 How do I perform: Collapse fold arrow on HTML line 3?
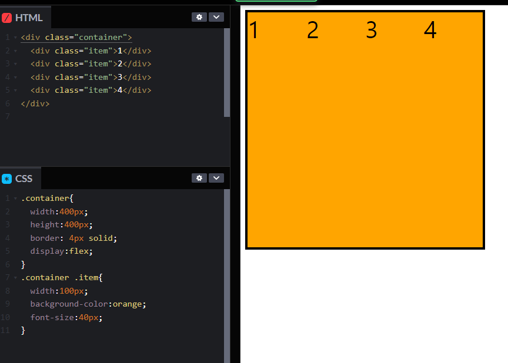pyautogui.click(x=15, y=64)
